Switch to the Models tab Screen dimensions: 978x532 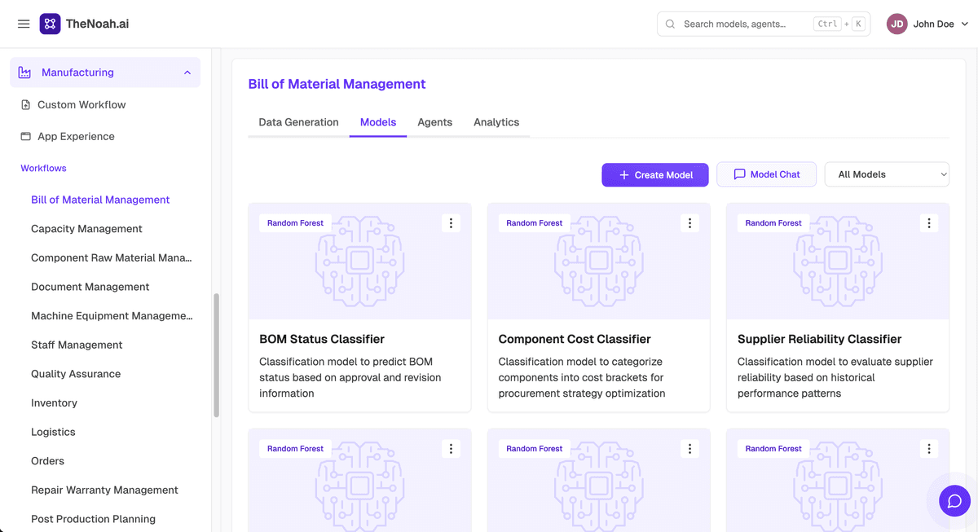378,122
